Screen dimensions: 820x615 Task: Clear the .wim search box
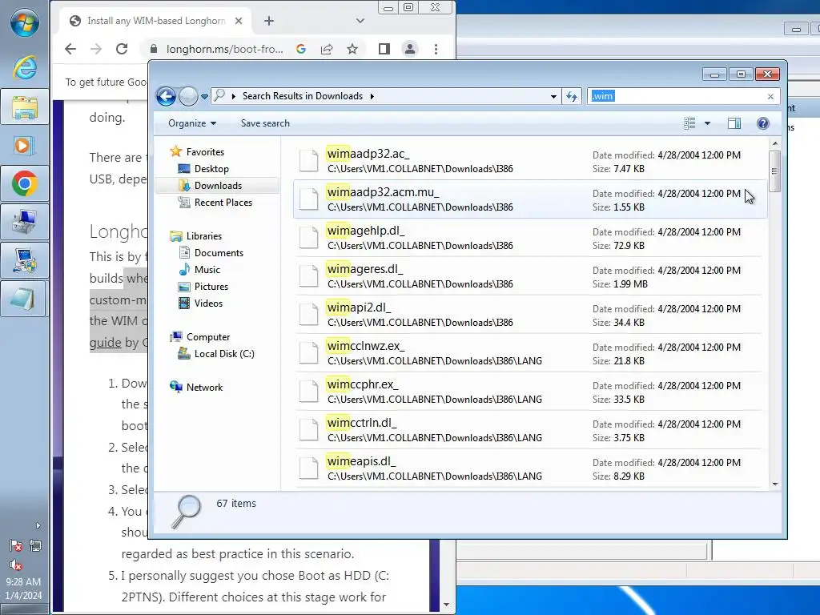point(770,96)
